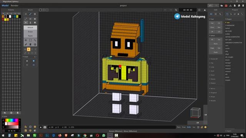Select the white palette color swatch
The width and height of the screenshot is (246, 138).
[x=10, y=16]
